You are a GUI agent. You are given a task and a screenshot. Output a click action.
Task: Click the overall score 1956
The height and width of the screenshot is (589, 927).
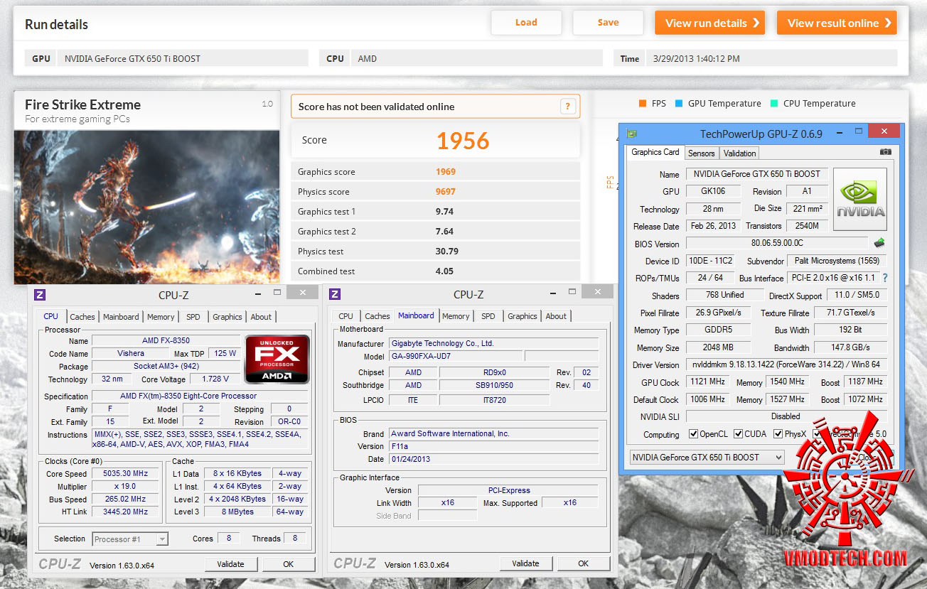pos(463,141)
